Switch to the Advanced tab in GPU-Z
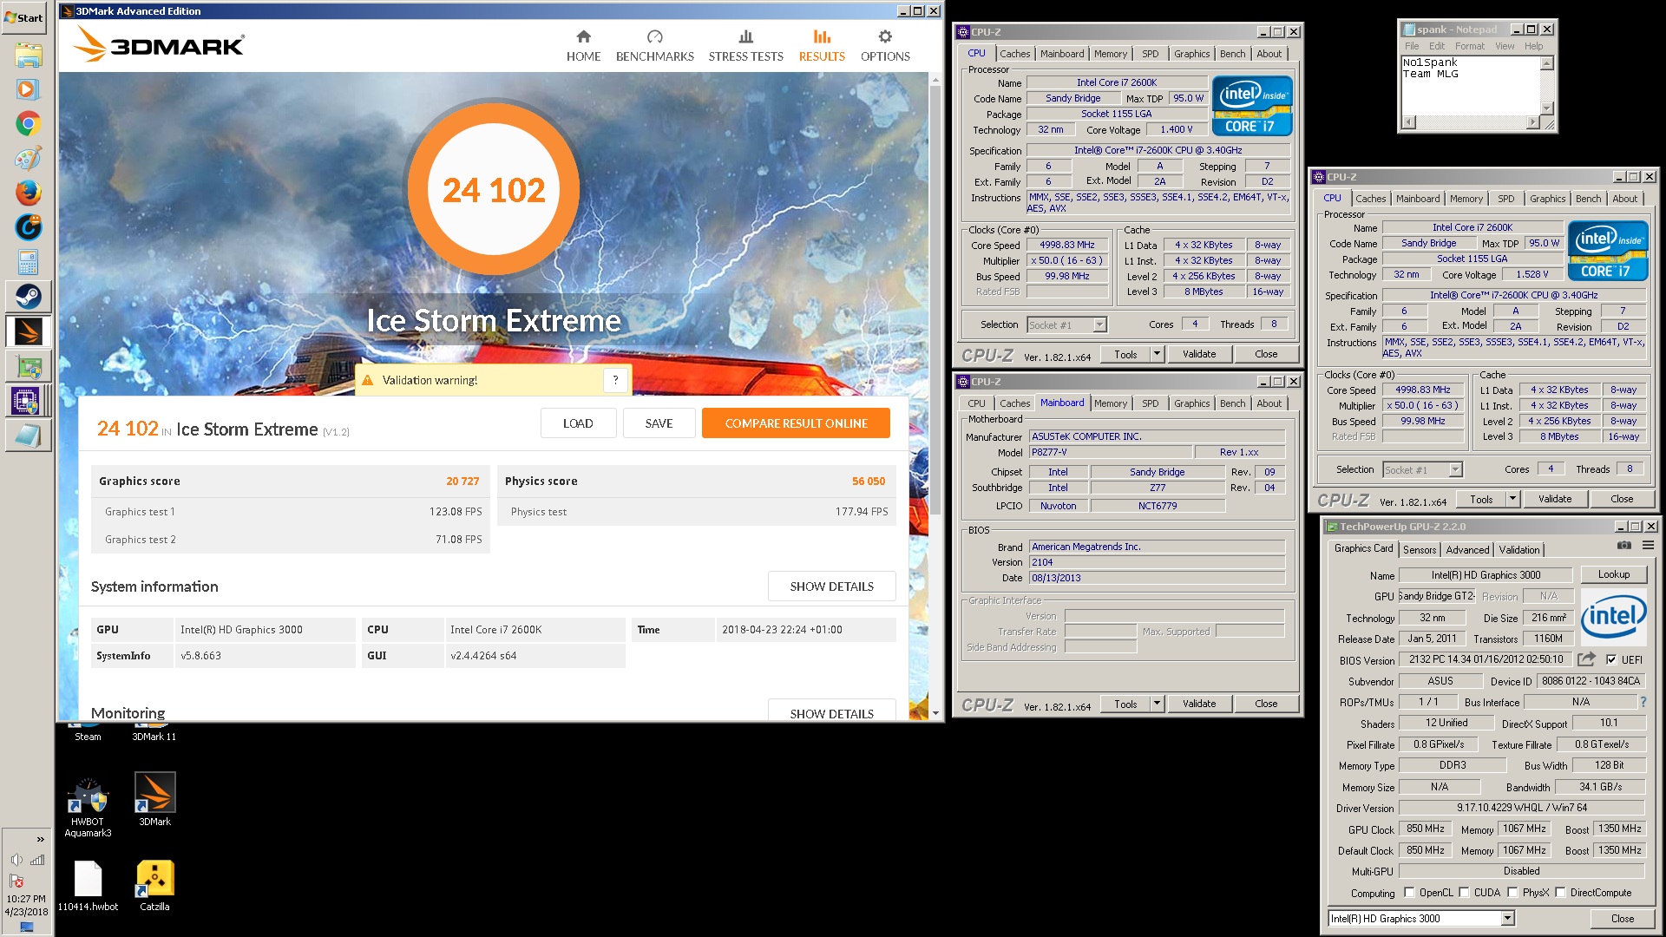Screen dimensions: 1666x937 pyautogui.click(x=1467, y=549)
